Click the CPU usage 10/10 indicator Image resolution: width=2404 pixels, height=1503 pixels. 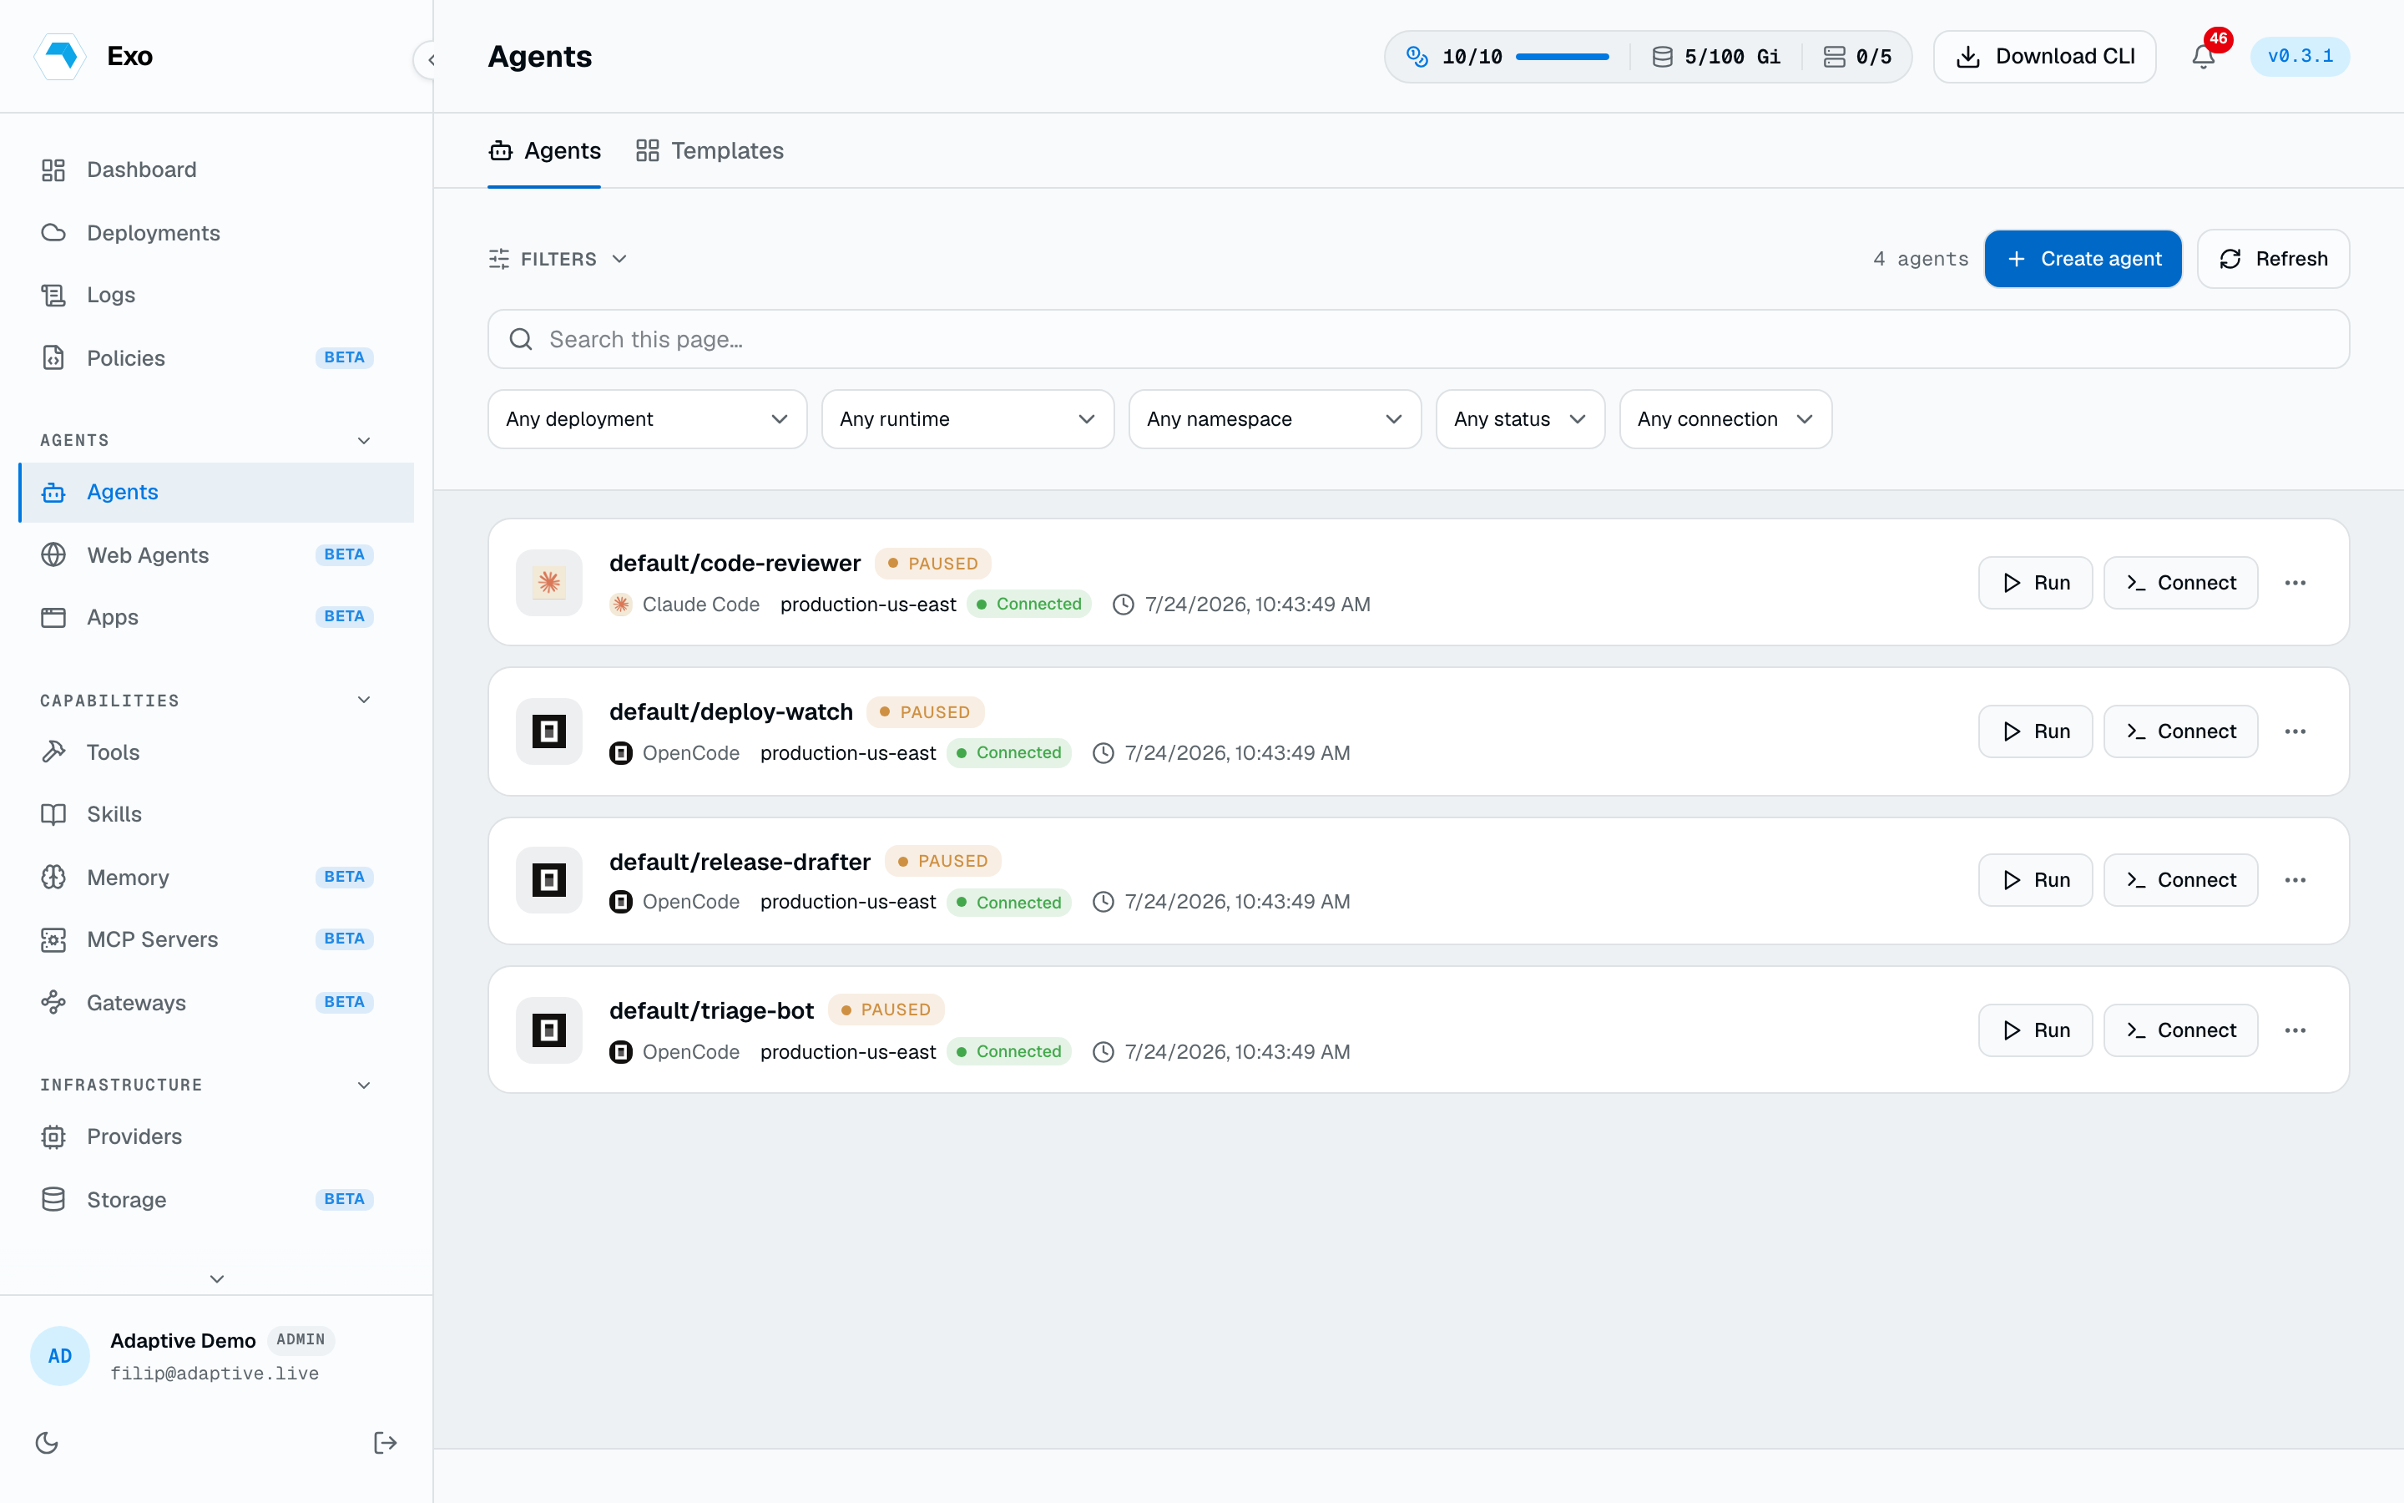[1507, 57]
